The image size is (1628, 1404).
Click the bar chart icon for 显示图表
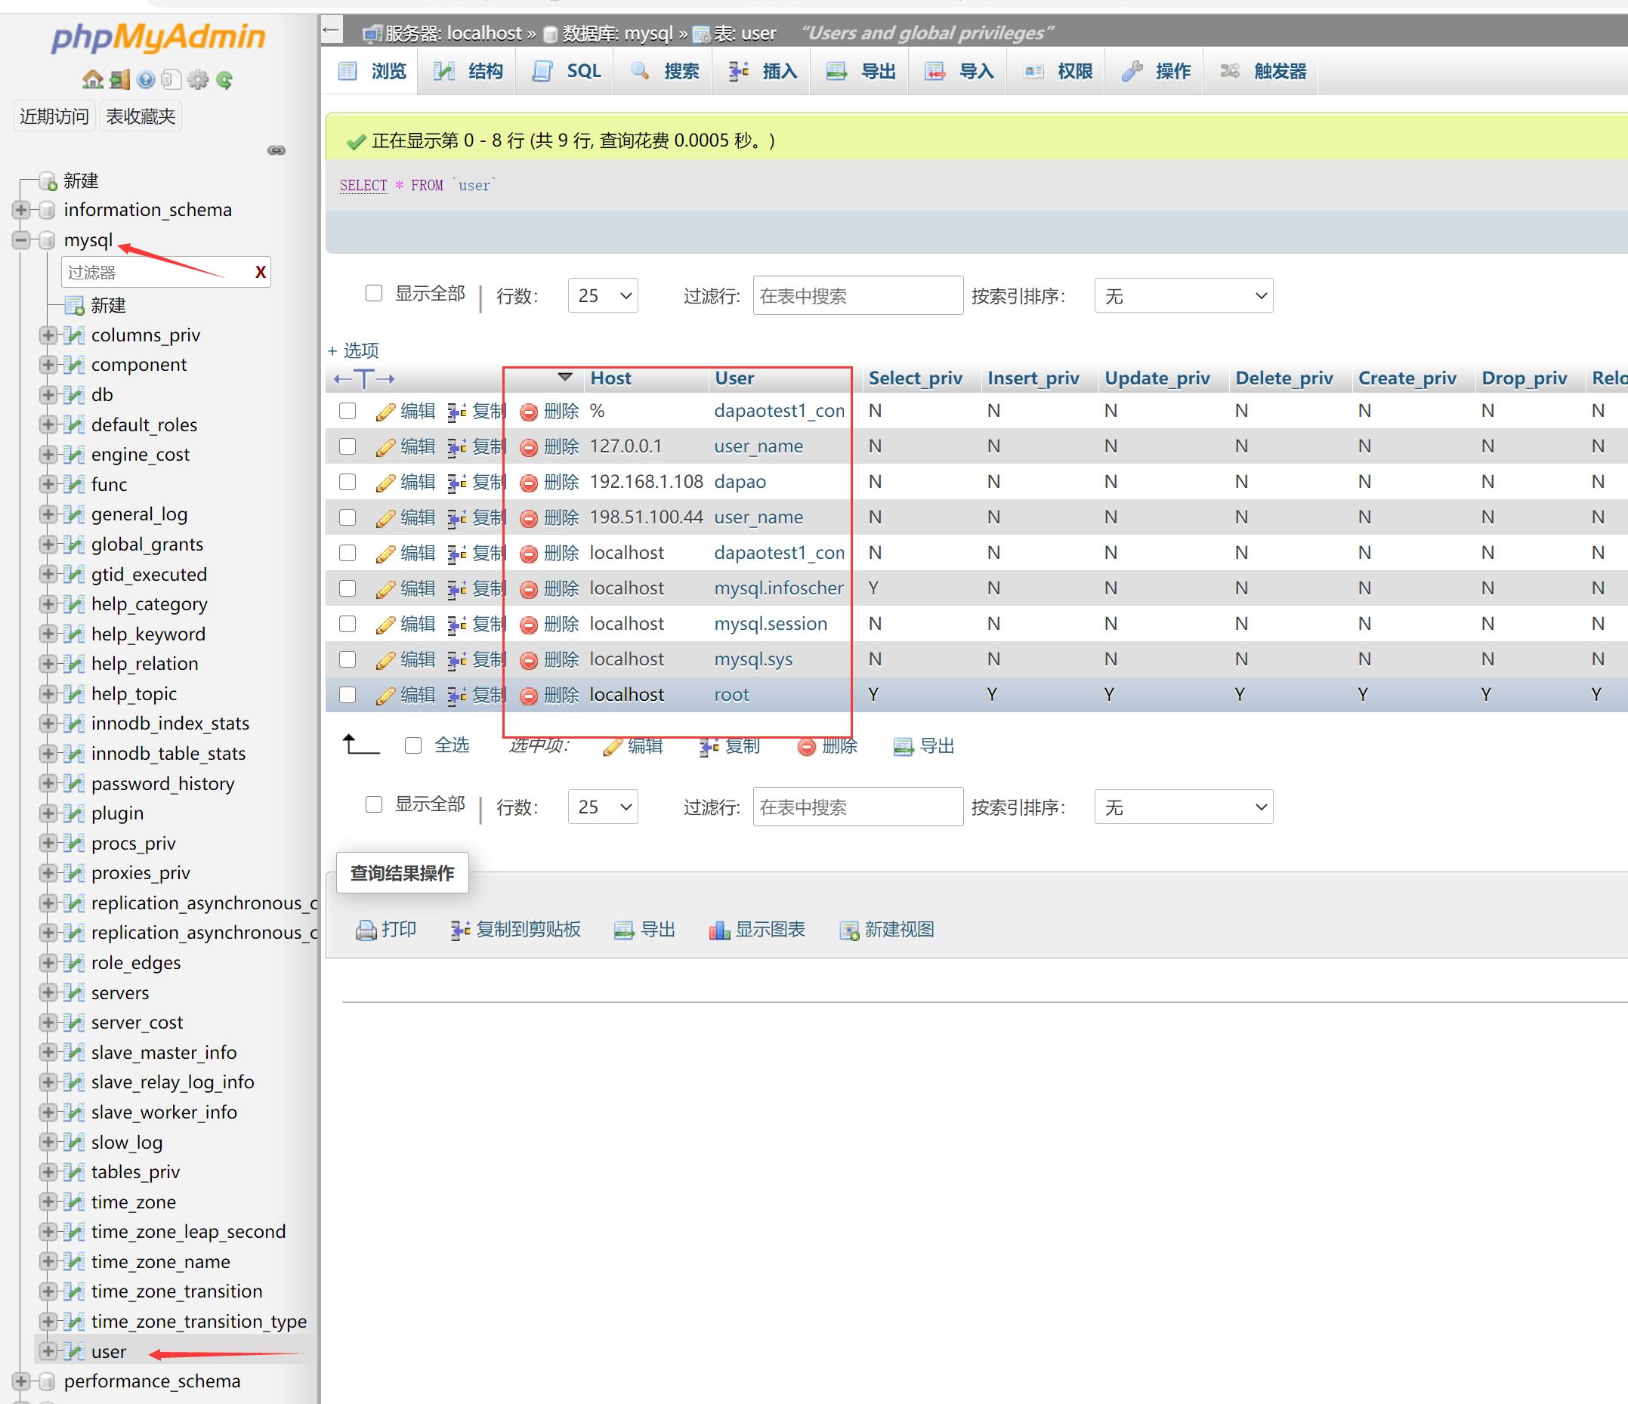pos(719,930)
